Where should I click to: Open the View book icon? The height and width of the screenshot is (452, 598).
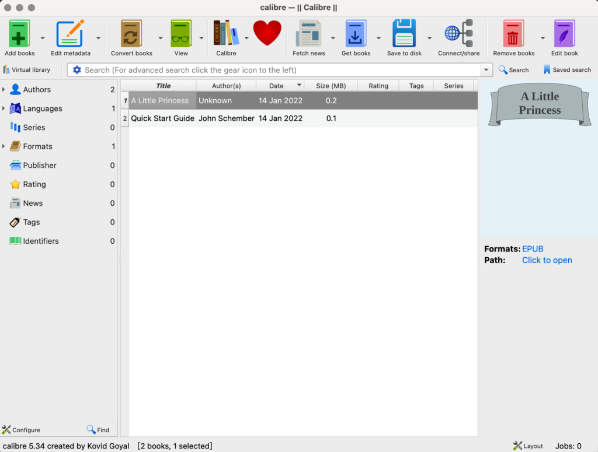181,34
